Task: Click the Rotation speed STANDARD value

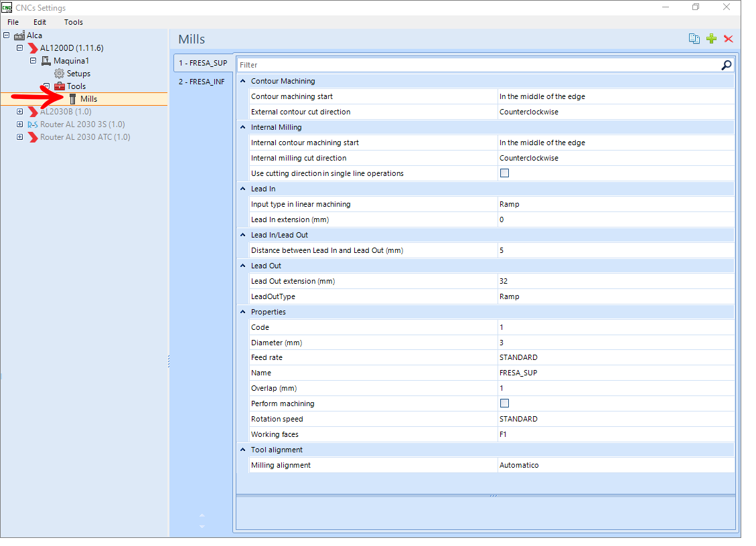Action: click(615, 420)
